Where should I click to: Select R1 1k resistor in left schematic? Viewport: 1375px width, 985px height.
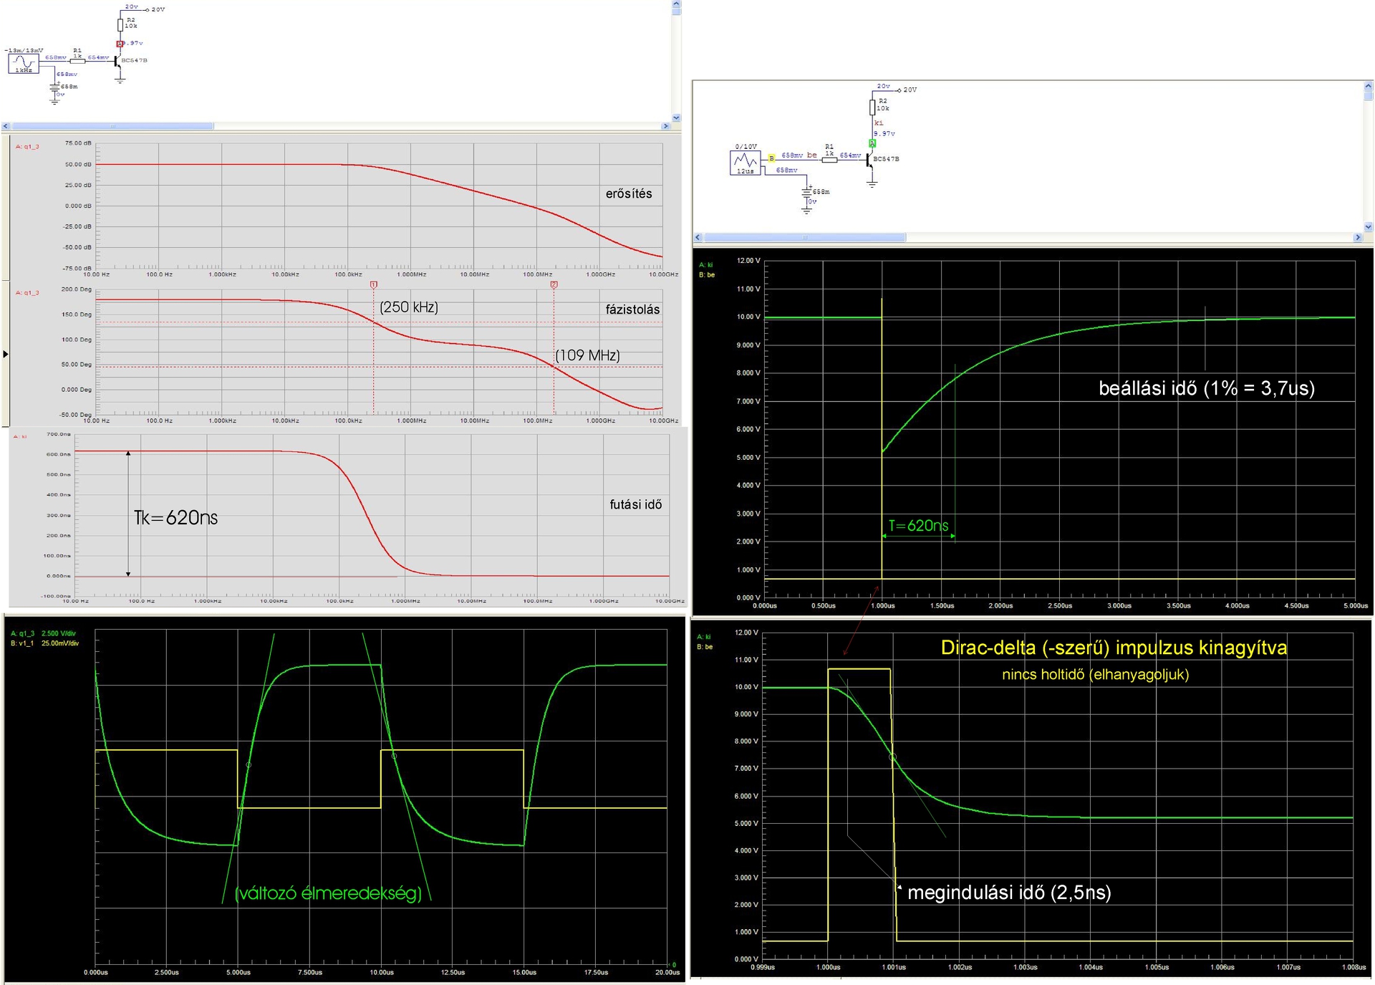click(x=78, y=60)
